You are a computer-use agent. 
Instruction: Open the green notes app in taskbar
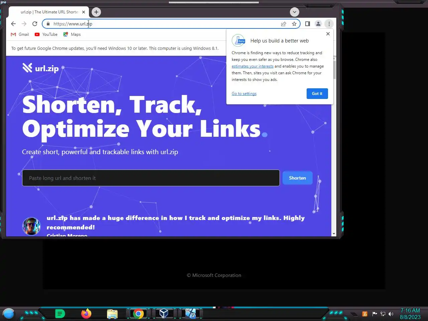(60, 314)
